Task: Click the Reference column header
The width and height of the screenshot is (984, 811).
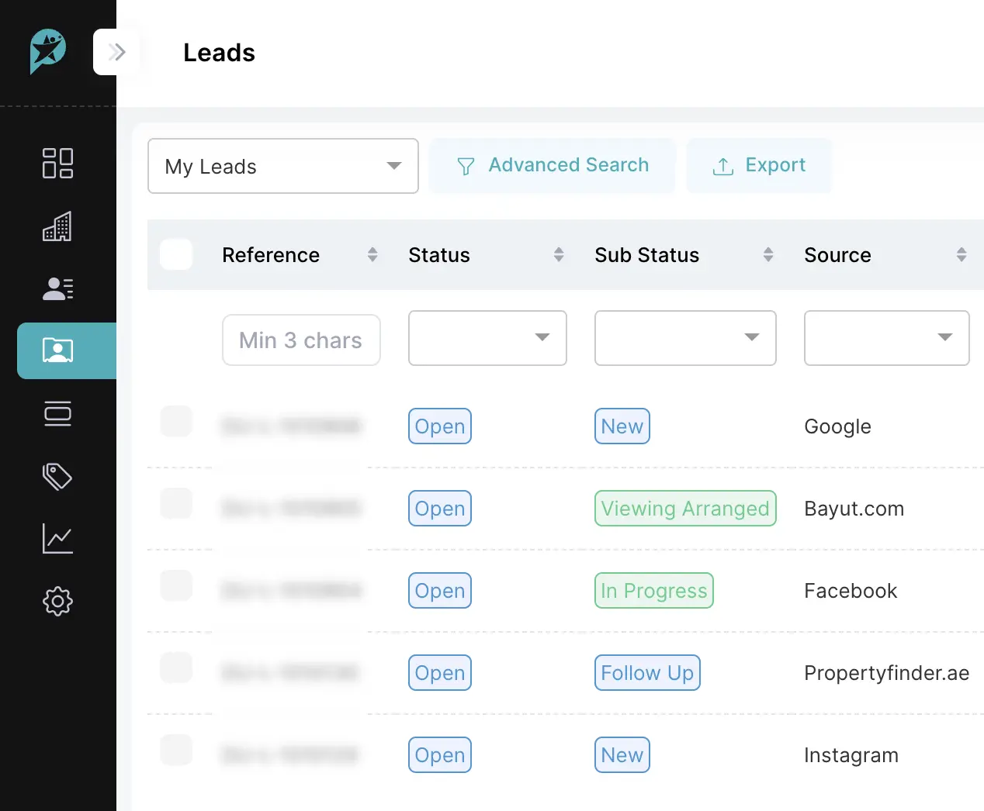Action: tap(271, 255)
